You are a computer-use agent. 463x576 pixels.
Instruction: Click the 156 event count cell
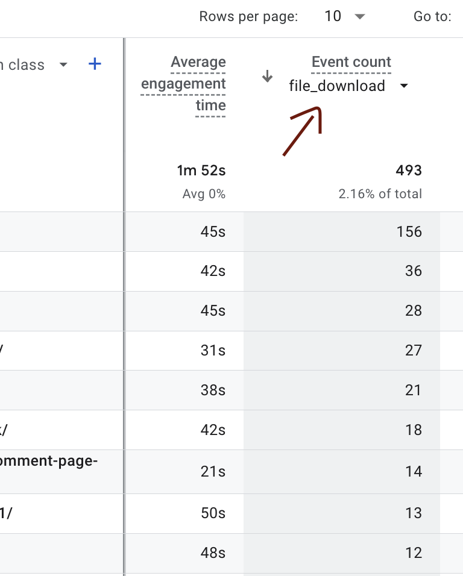(409, 232)
